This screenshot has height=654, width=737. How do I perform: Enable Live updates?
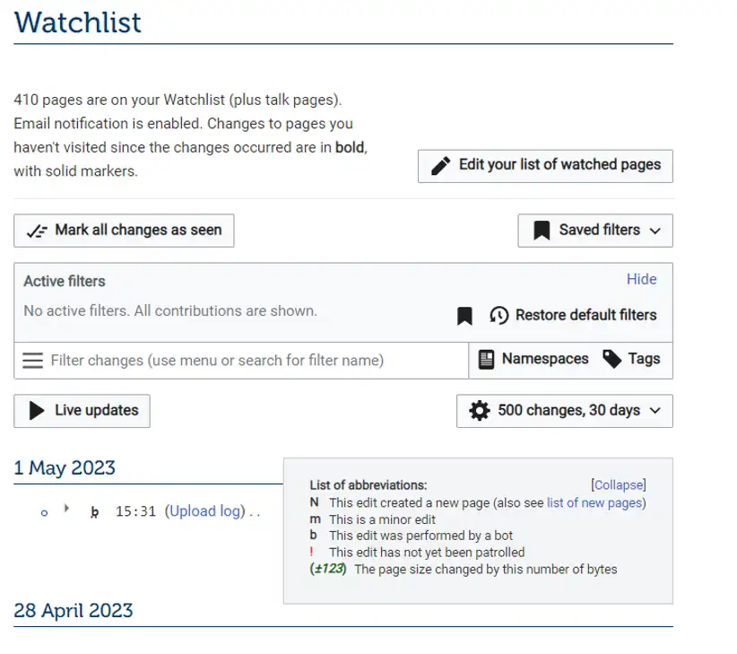point(82,411)
